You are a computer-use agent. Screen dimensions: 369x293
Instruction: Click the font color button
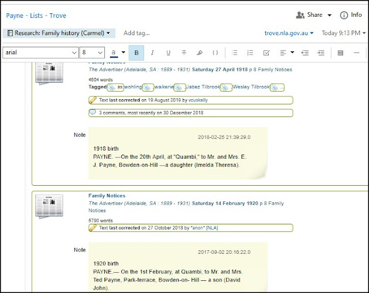click(x=114, y=52)
